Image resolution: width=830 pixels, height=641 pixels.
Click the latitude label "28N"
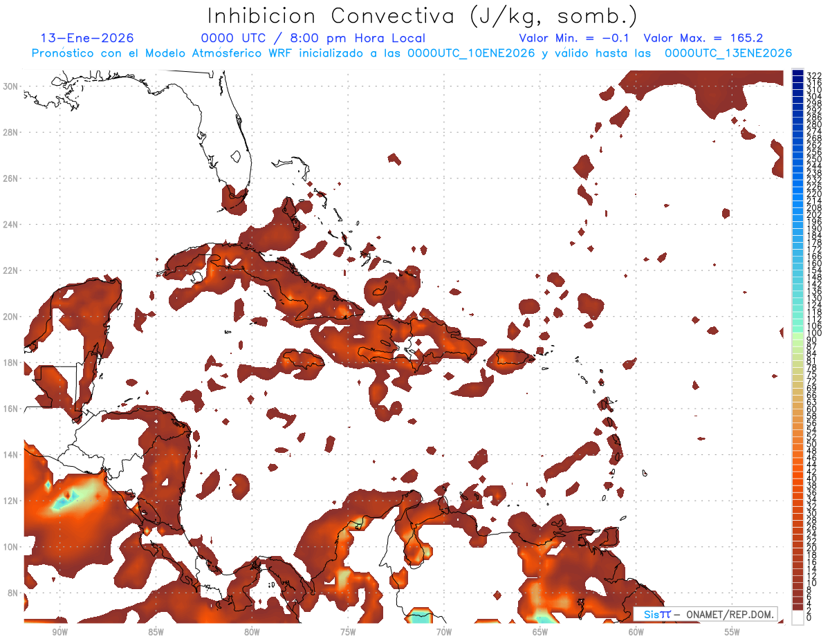pos(11,132)
